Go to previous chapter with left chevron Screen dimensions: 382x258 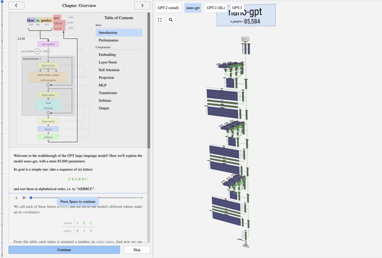(x=16, y=5)
